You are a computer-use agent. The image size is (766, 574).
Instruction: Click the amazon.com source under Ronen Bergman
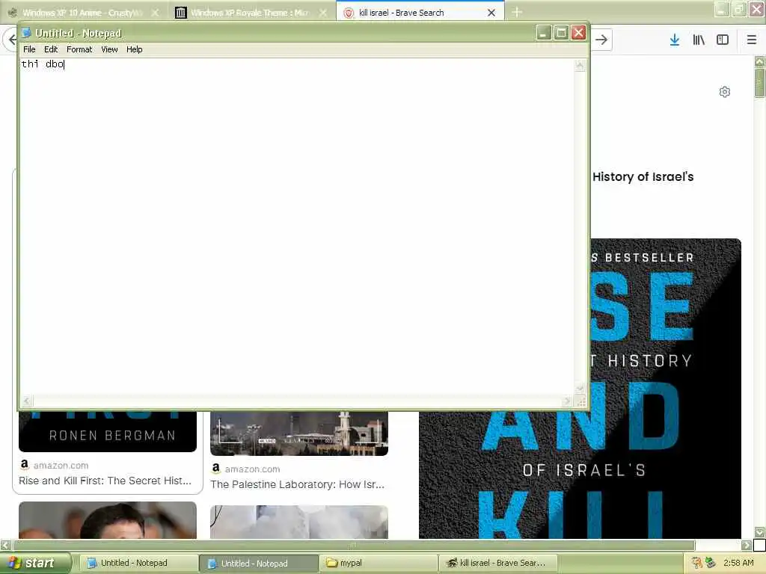61,466
